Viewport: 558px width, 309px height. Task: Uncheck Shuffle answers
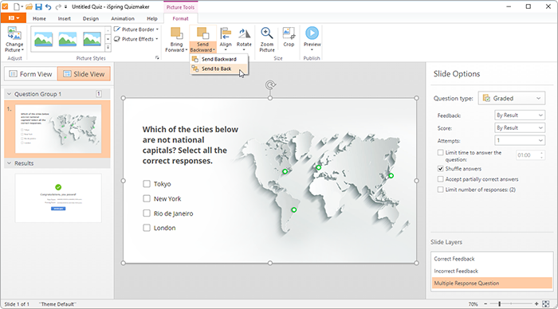click(441, 169)
